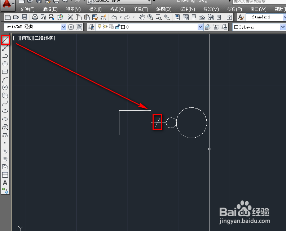Open an existing drawing file

tap(16, 18)
